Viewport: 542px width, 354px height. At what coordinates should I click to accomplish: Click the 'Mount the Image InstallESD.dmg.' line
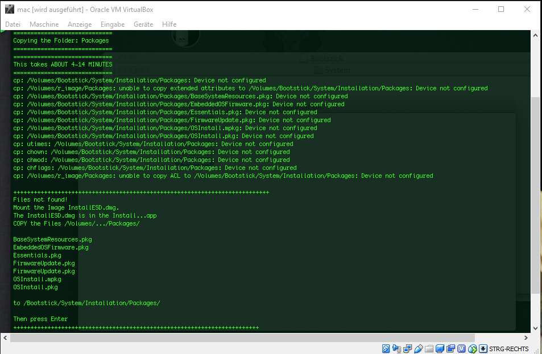click(x=66, y=207)
